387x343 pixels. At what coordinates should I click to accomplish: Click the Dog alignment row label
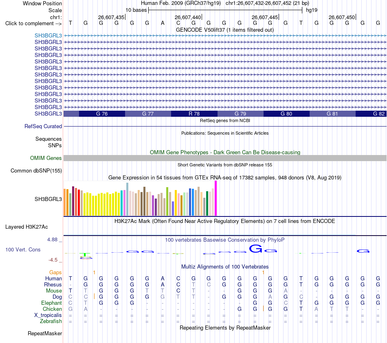(x=57, y=297)
